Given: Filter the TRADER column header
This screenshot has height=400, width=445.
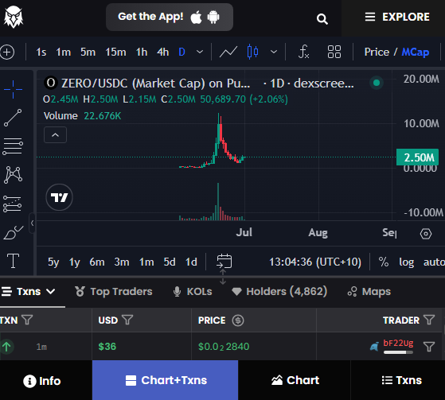Looking at the screenshot, I should (x=429, y=320).
